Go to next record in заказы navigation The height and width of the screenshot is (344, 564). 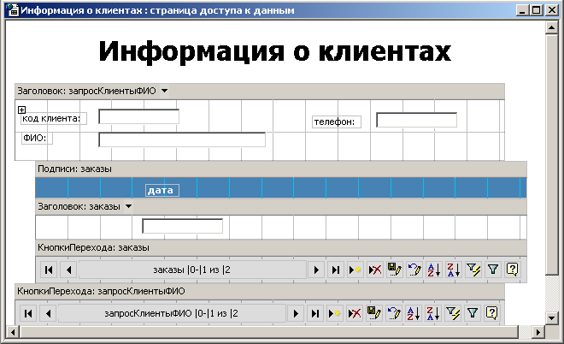[316, 270]
